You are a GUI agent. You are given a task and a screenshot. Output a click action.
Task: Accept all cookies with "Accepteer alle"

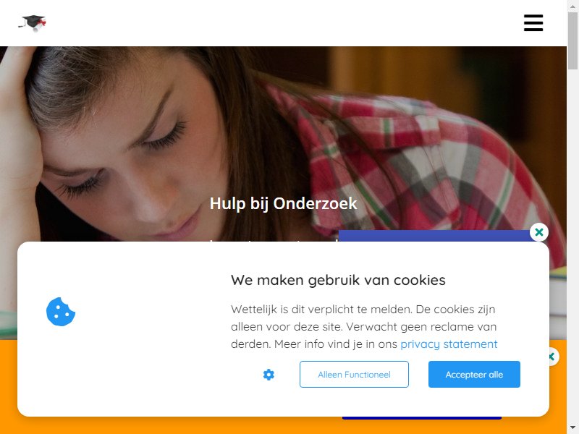tap(474, 374)
